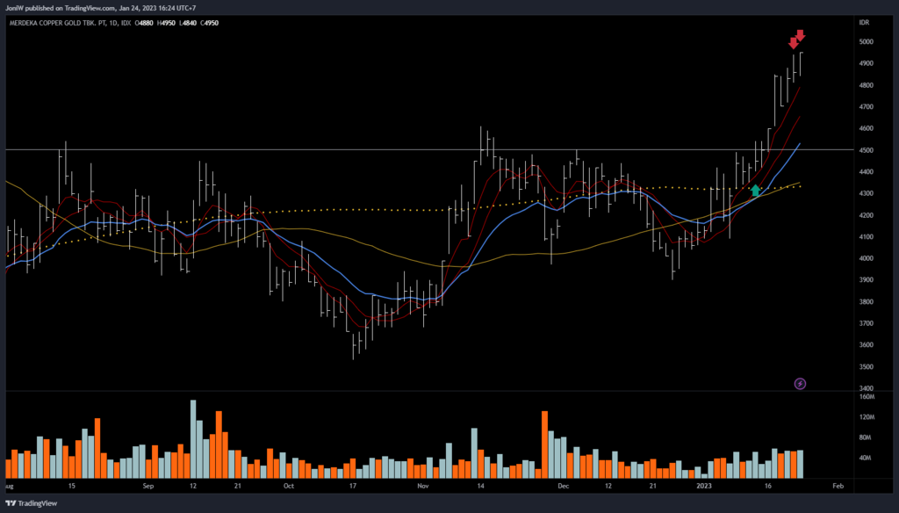This screenshot has width=899, height=513.
Task: Click the 3400 price axis label
Action: (x=867, y=388)
